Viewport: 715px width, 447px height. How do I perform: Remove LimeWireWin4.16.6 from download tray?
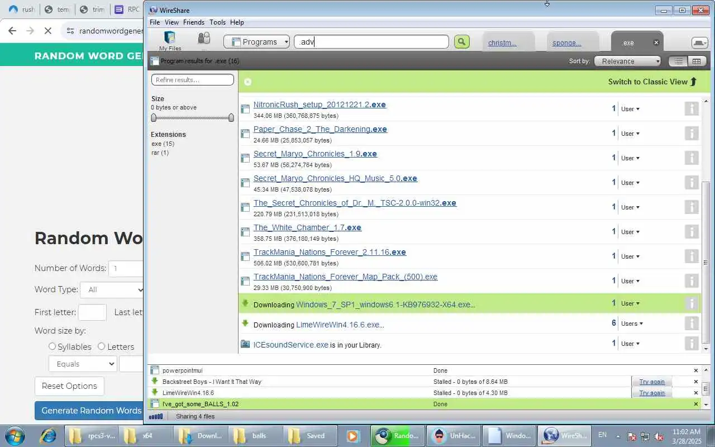pyautogui.click(x=696, y=393)
